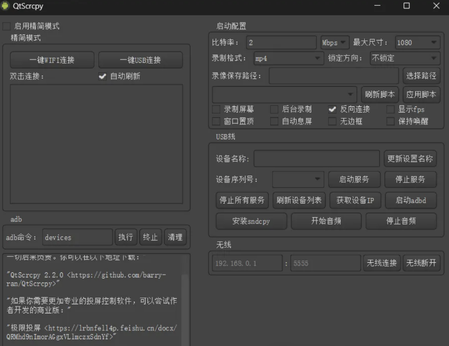
Task: Enable the 后台录制 checkbox
Action: coord(274,109)
